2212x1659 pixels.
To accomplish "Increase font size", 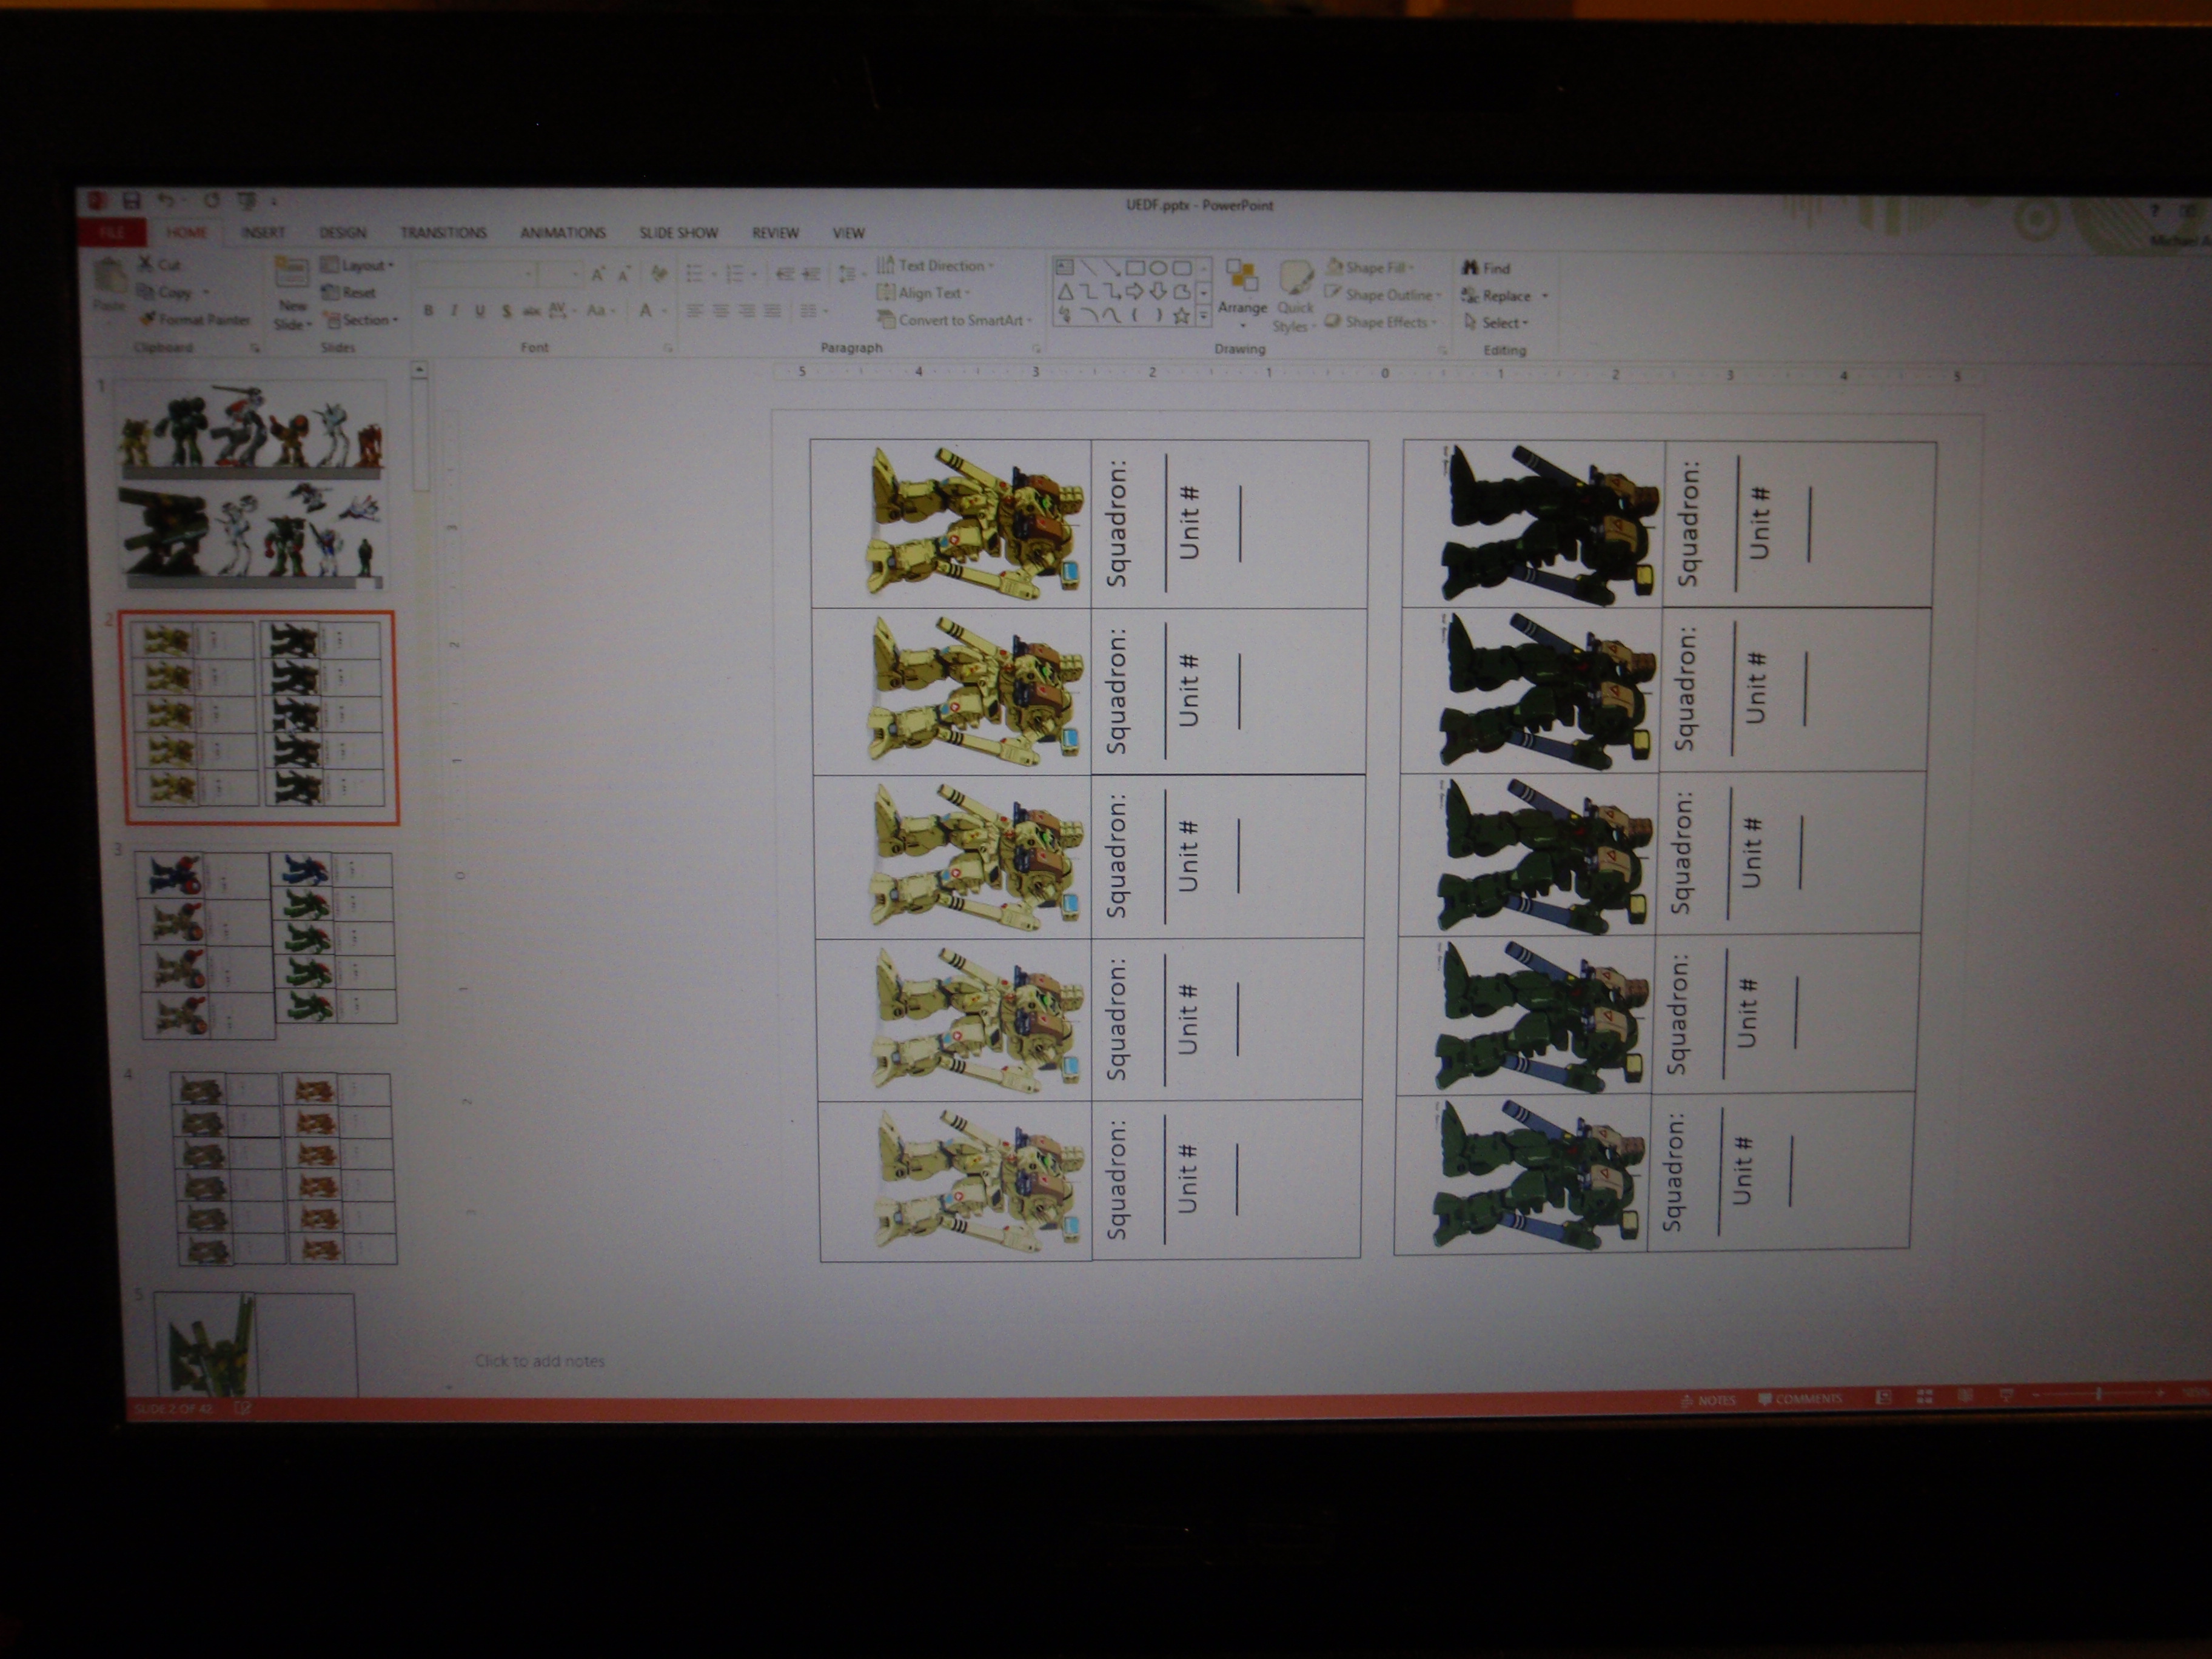I will coord(597,273).
